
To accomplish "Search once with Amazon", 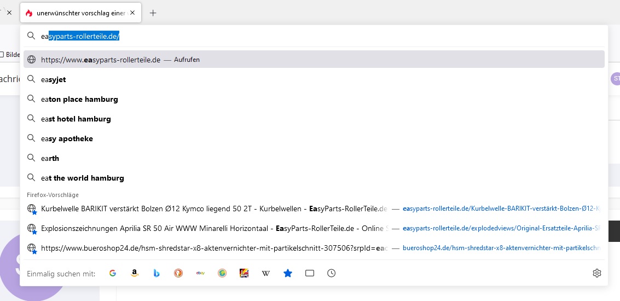I will coord(135,273).
